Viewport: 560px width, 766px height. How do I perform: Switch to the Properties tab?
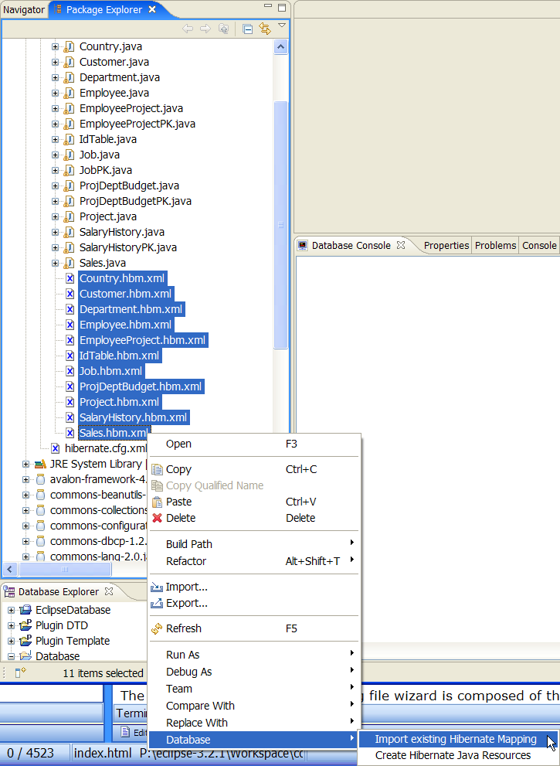(x=446, y=245)
